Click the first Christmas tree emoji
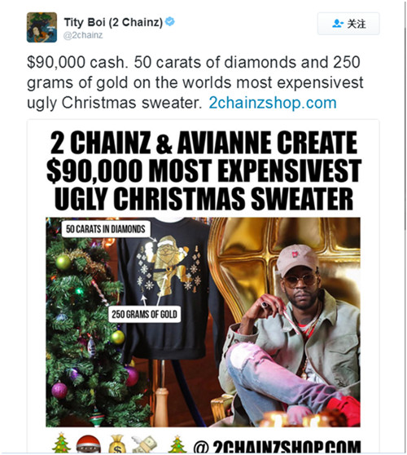The image size is (407, 455). pos(61,443)
